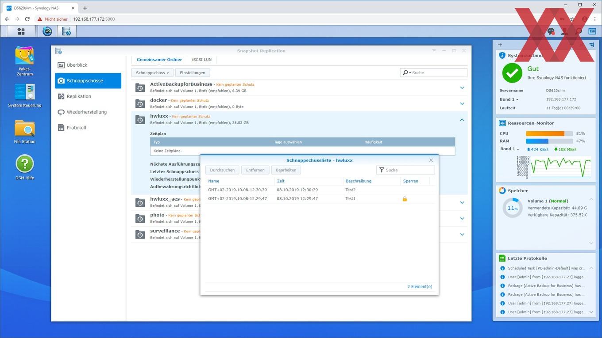Open Paket-Zentrum desktop icon
Viewport: 602px width, 338px height.
(x=25, y=61)
